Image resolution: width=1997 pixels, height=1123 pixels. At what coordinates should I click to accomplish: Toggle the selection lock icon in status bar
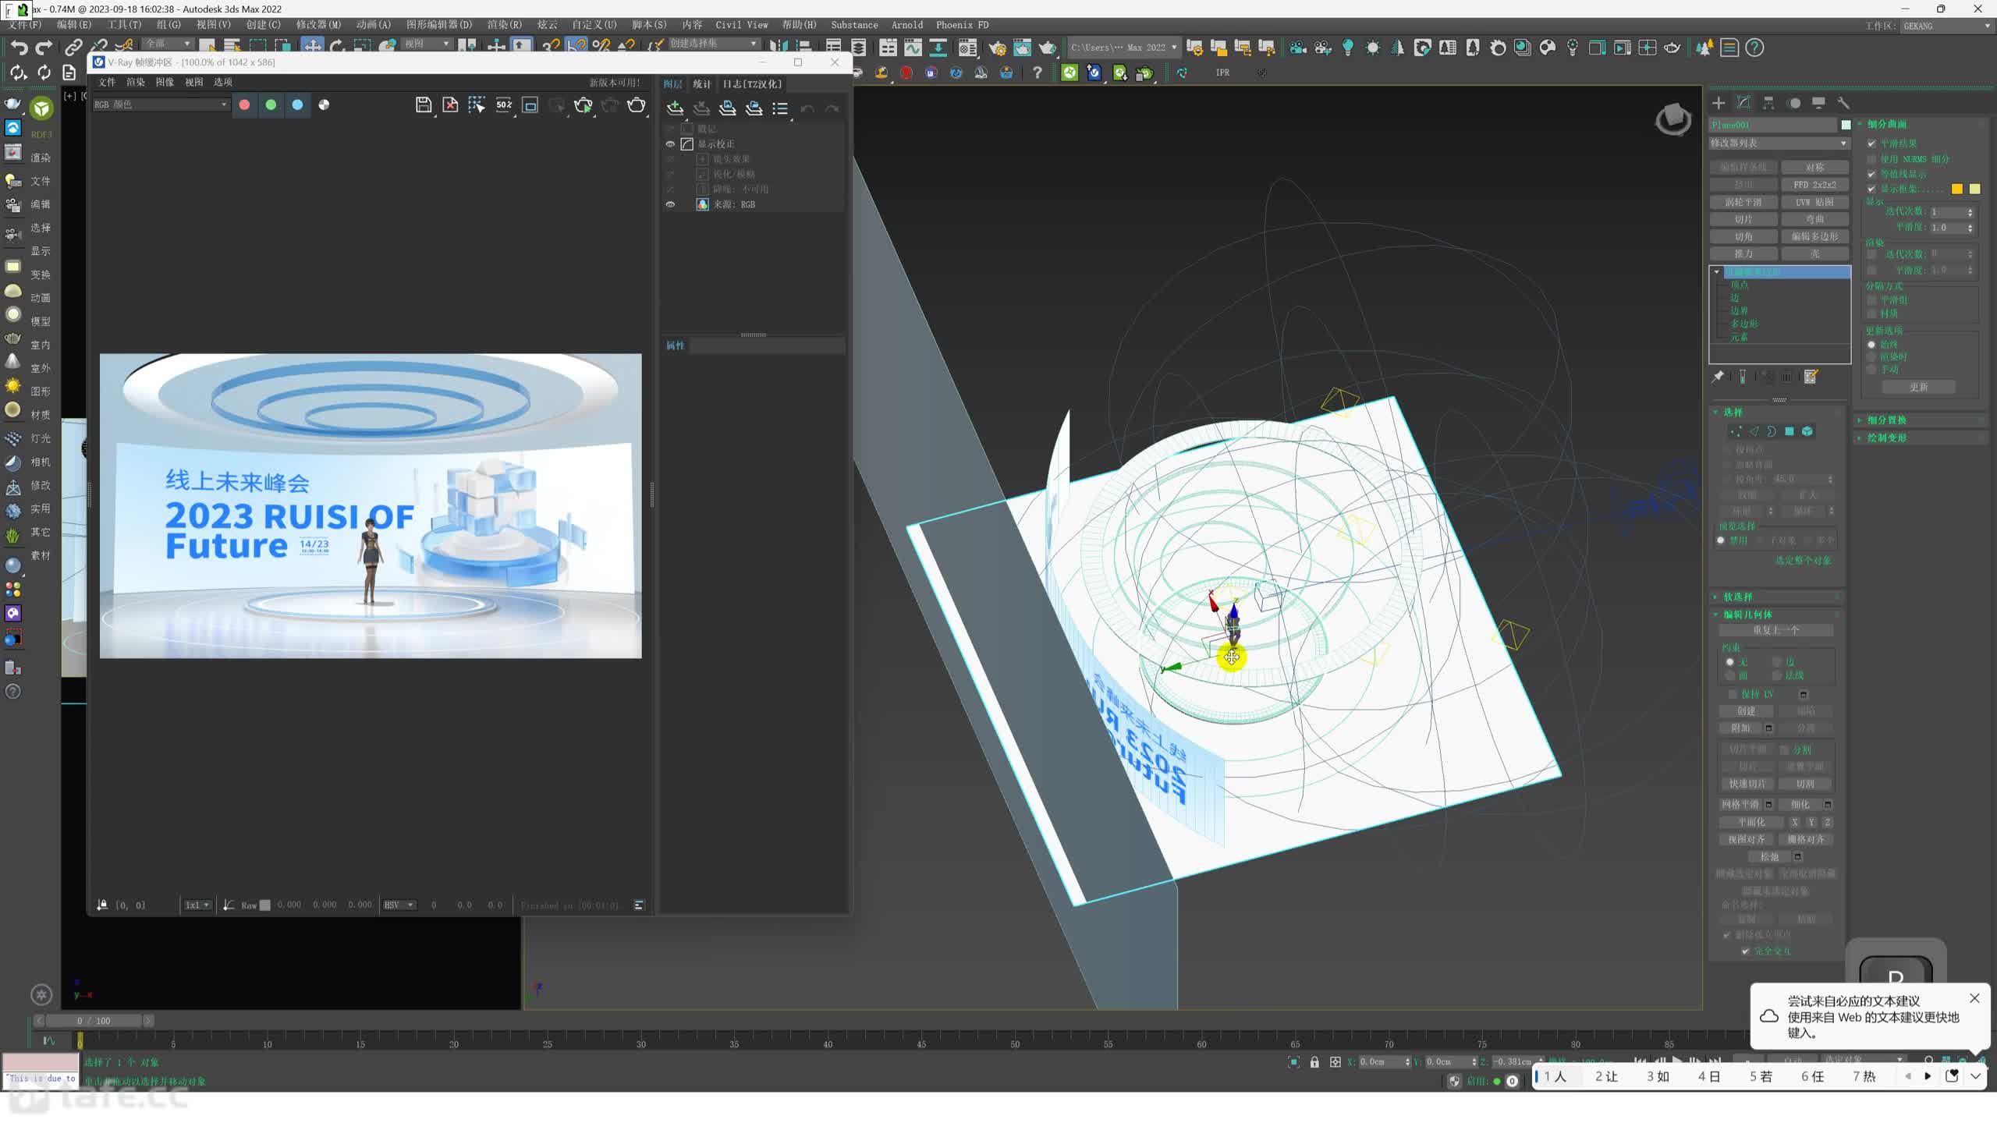(x=1314, y=1062)
